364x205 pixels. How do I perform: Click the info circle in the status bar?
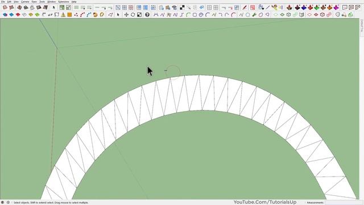(8, 203)
